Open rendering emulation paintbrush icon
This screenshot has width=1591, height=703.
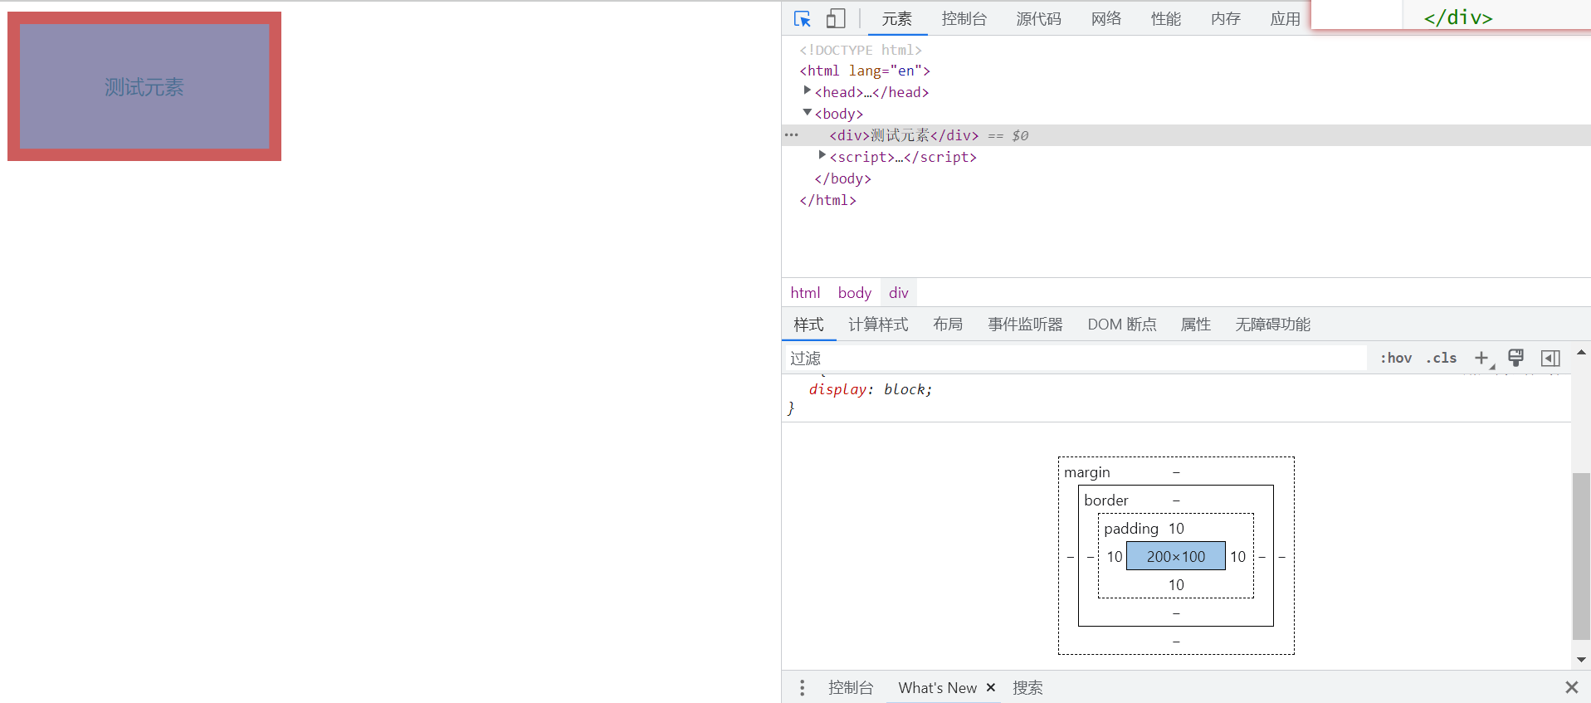click(x=1515, y=358)
